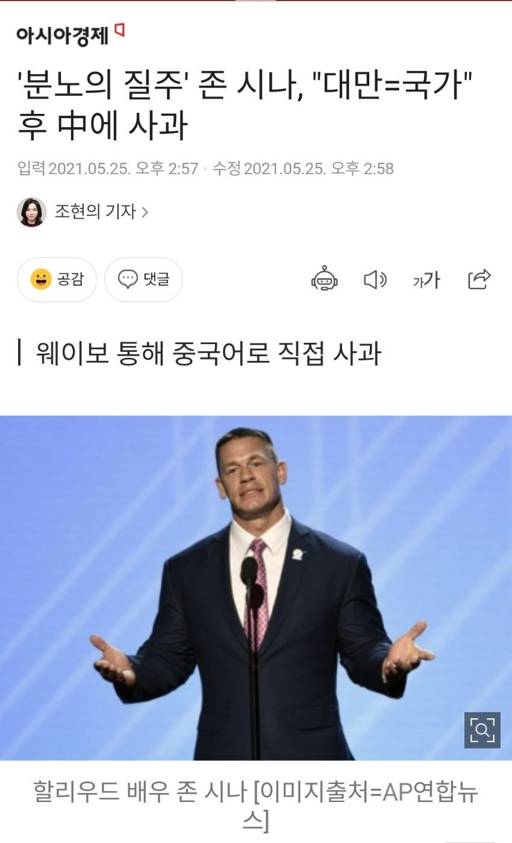This screenshot has width=512, height=843.
Task: Click the 수정 2021.05.25 timestamp
Action: (303, 169)
